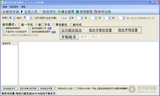Click the 停止 stop button
The width and height of the screenshot is (160, 96).
coord(95,37)
